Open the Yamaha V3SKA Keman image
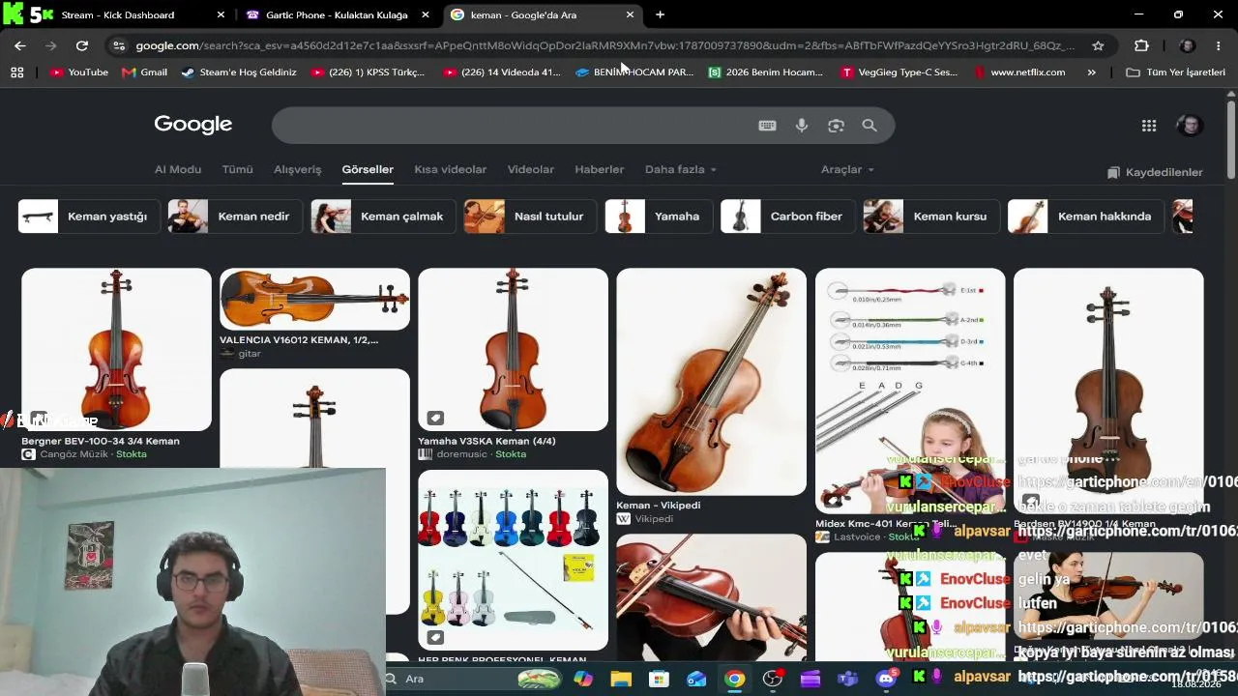Screen dimensions: 1238x696 click(x=513, y=350)
